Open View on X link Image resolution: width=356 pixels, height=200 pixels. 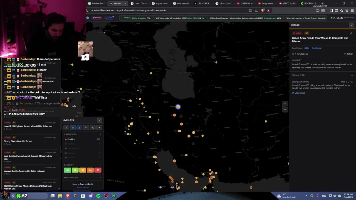point(298,93)
